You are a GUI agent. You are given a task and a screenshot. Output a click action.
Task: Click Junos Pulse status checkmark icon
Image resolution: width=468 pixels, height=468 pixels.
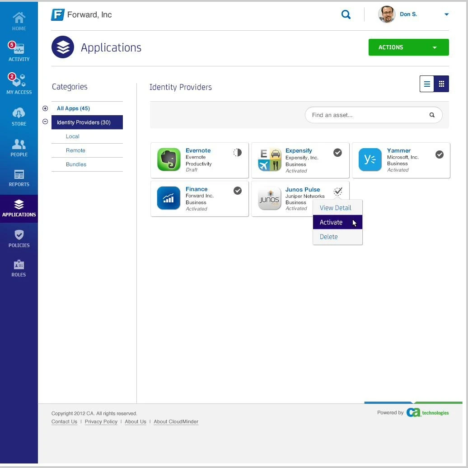338,191
